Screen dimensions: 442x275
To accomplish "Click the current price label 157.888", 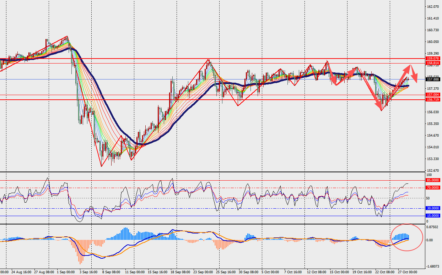I will [x=433, y=79].
